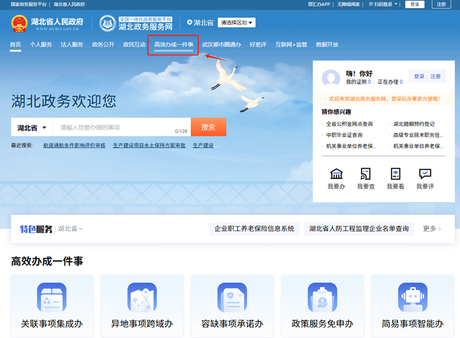Click the 我要评 comment icon

425,174
